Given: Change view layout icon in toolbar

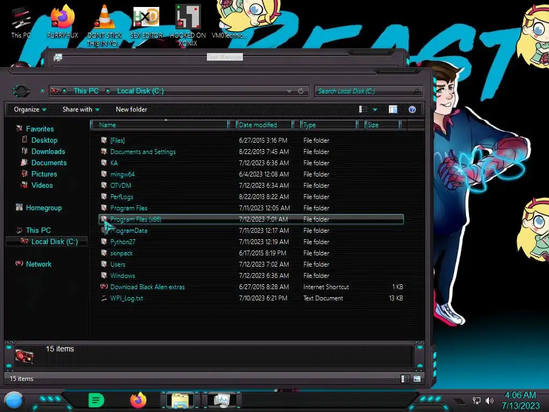Looking at the screenshot, I should tap(363, 109).
